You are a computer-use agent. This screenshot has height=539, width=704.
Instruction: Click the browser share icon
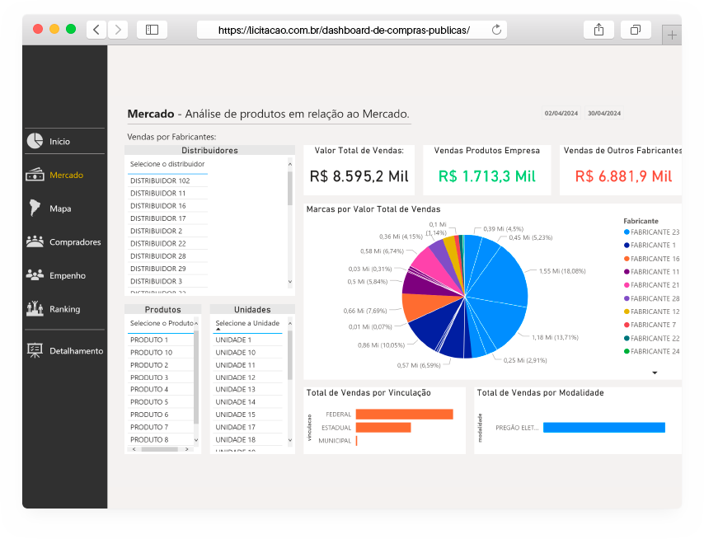tap(598, 30)
